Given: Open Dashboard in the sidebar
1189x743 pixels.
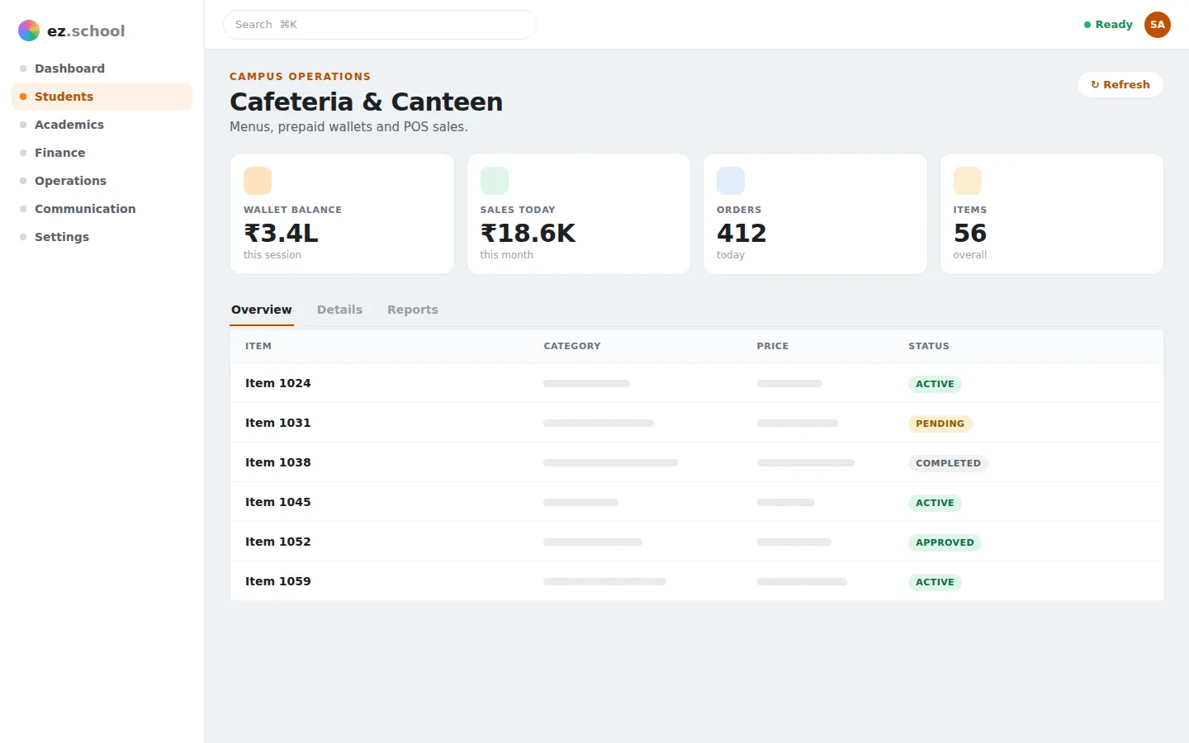Looking at the screenshot, I should 102,69.
